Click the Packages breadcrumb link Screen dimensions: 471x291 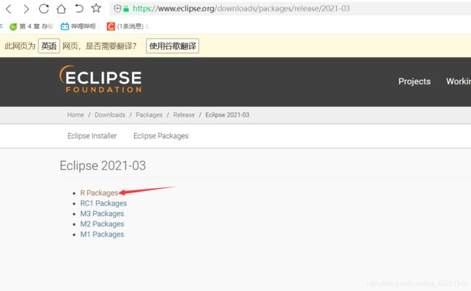(149, 115)
